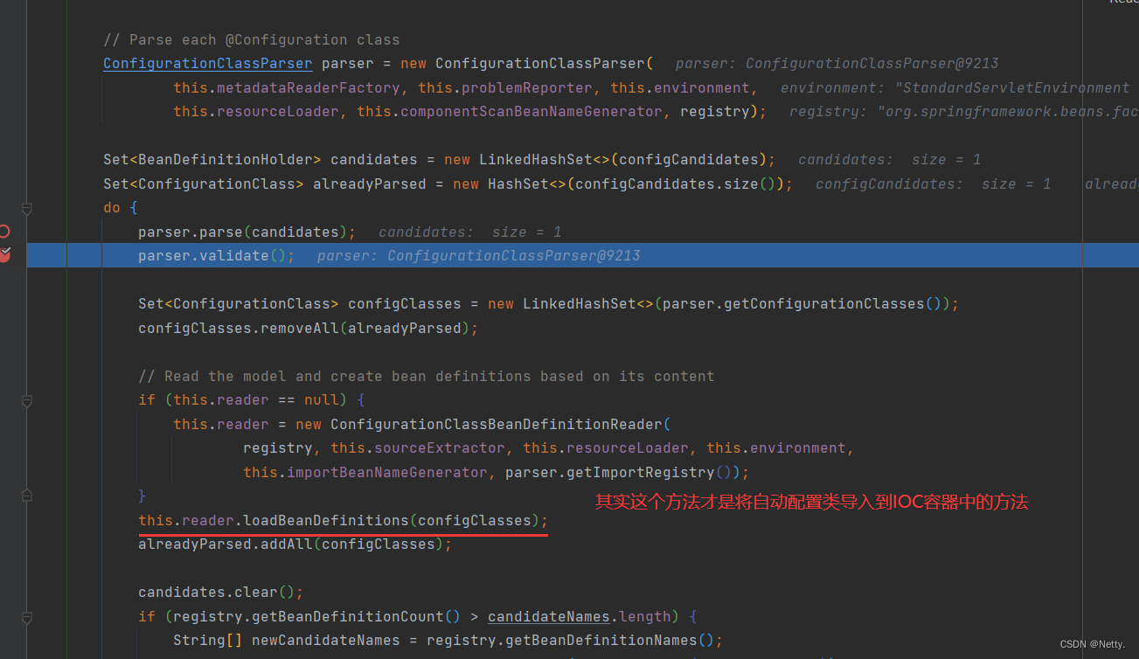The width and height of the screenshot is (1139, 659).
Task: Click the "parser.parse(candidates);" statement
Action: (x=247, y=232)
